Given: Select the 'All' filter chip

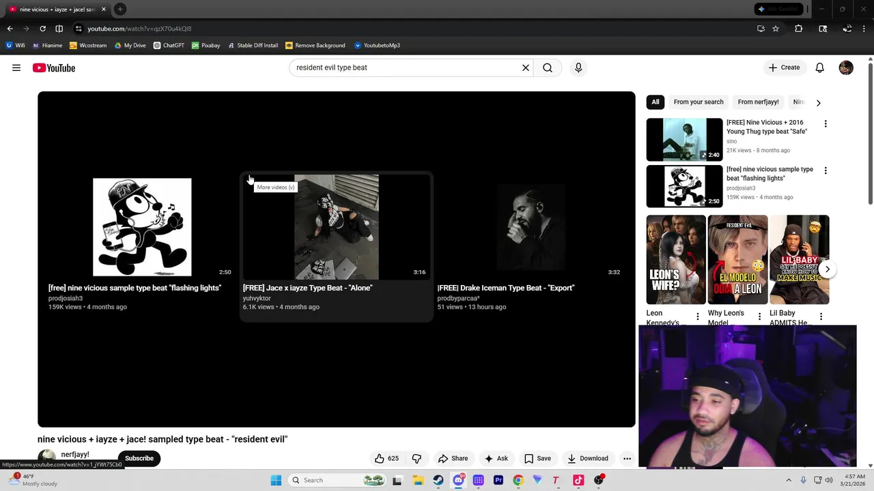Looking at the screenshot, I should 655,102.
